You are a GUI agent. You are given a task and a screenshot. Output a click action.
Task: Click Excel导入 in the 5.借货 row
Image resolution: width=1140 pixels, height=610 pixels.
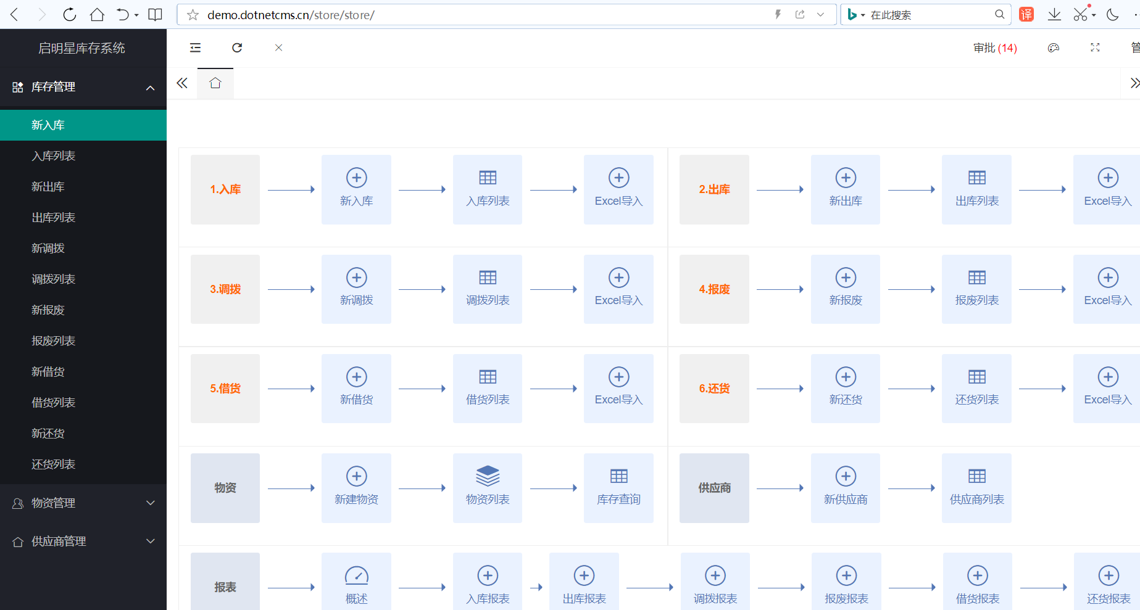pos(618,389)
